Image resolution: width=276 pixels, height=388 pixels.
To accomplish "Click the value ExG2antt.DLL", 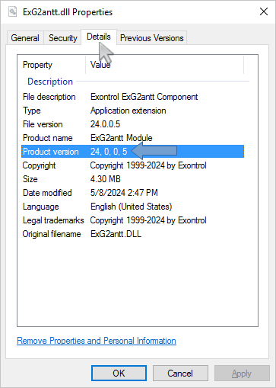I will coord(116,234).
